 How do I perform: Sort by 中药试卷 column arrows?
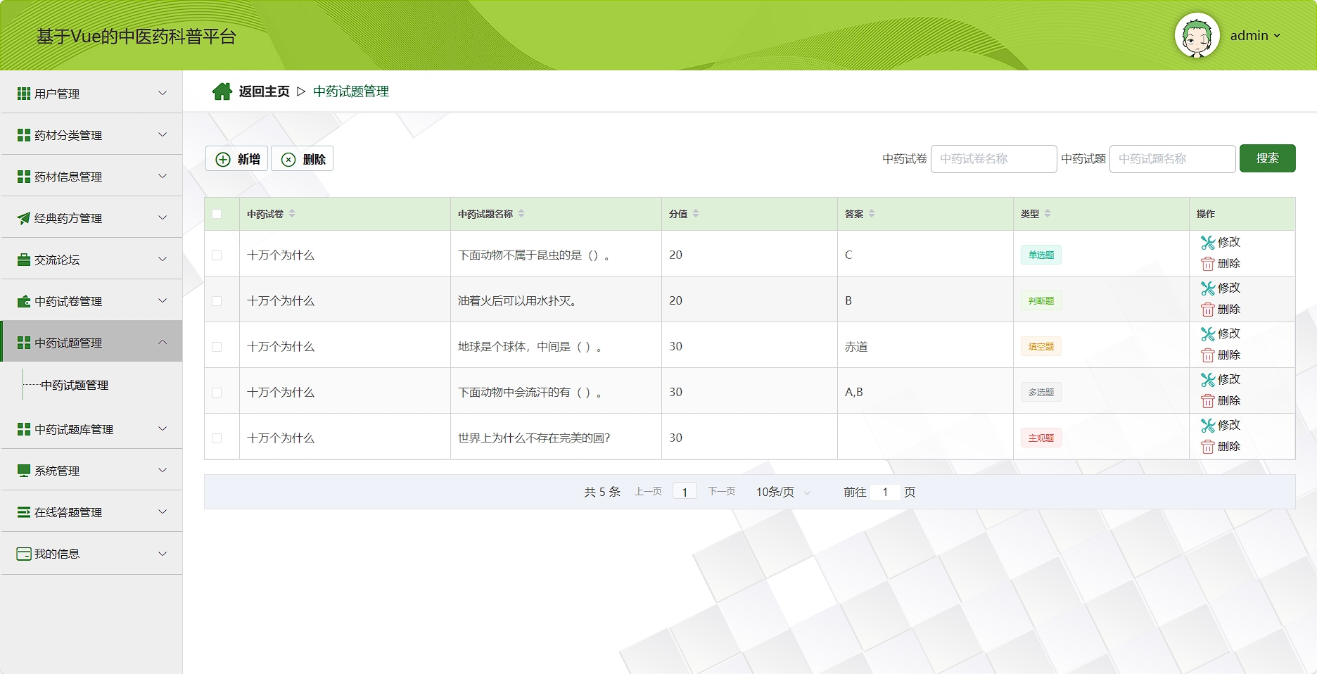[292, 214]
